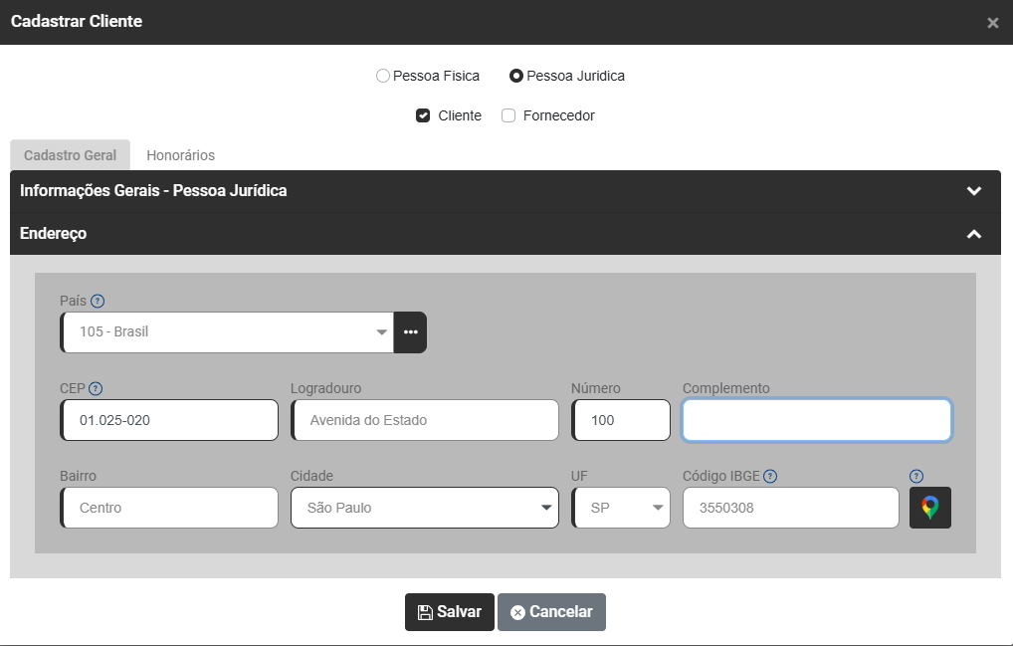
Task: Select the Pessoa Jurídica radio button
Action: click(516, 76)
